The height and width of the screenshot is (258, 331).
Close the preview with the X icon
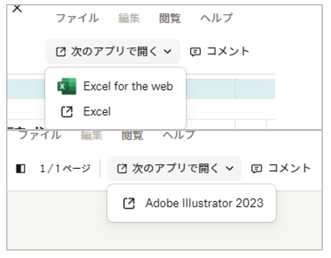pyautogui.click(x=17, y=9)
